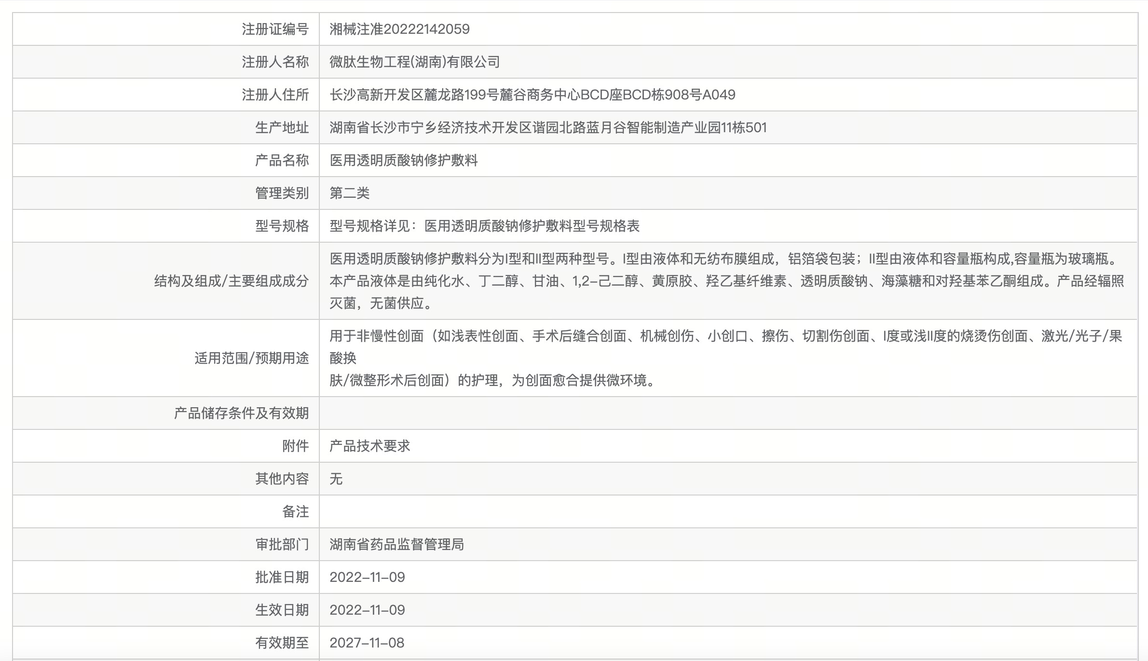Click management category value 第二类

(x=350, y=193)
